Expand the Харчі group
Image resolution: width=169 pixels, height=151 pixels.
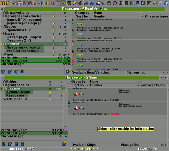(x=2, y=54)
